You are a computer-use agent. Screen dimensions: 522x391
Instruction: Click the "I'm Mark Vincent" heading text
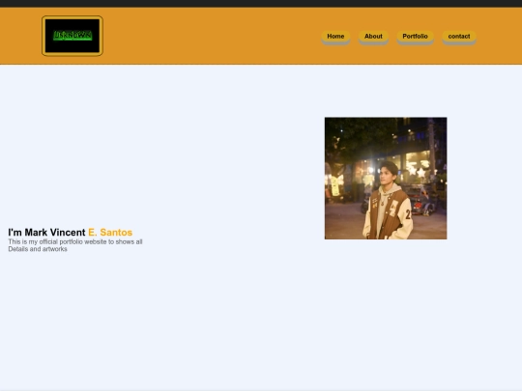click(46, 232)
